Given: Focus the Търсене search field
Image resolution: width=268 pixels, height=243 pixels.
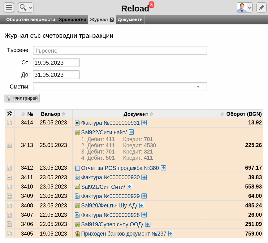Looking at the screenshot, I should pyautogui.click(x=120, y=50).
